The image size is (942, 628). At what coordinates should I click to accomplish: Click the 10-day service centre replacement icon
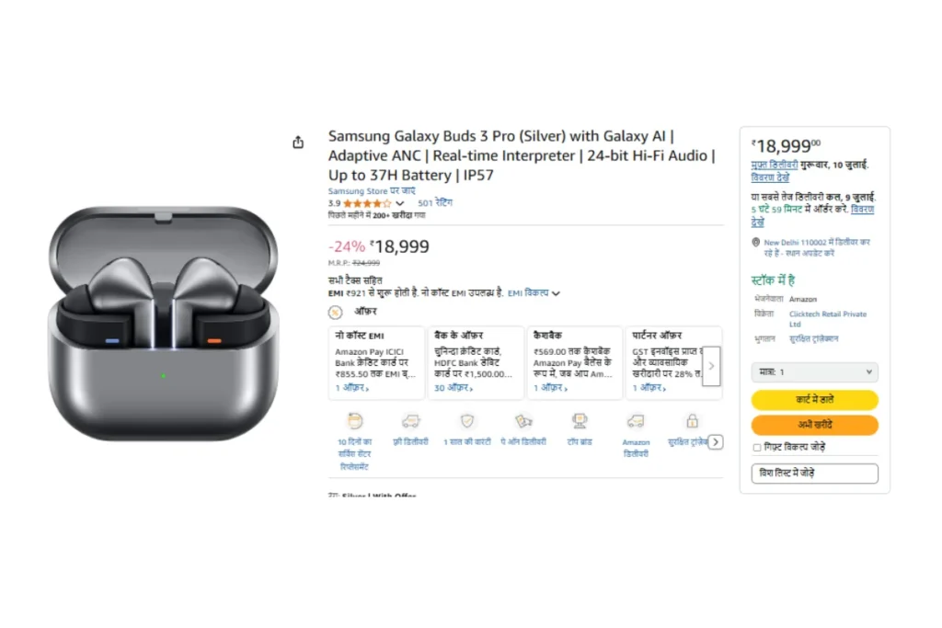click(355, 421)
